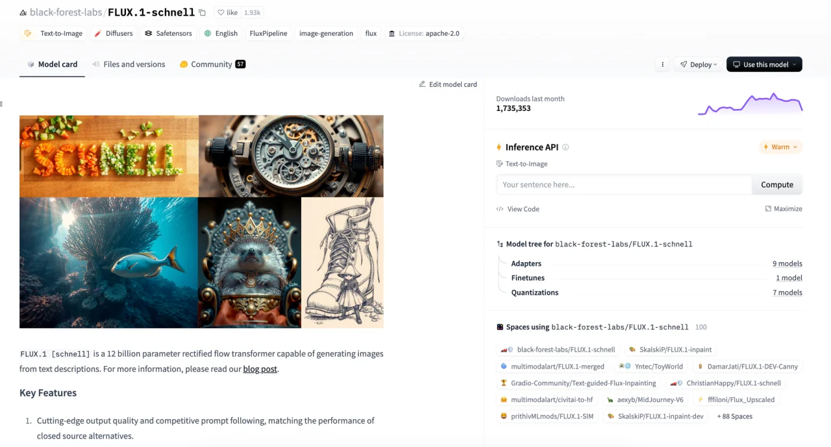Click the Key Features heading

(x=48, y=393)
